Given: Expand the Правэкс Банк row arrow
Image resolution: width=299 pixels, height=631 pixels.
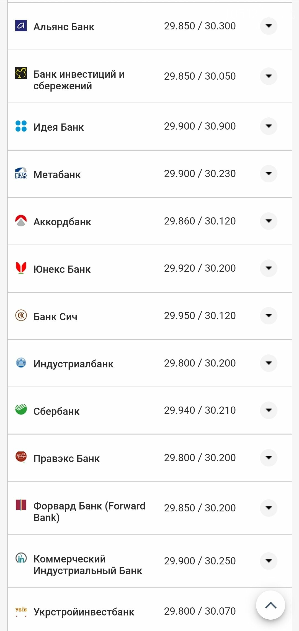Looking at the screenshot, I should point(269,458).
